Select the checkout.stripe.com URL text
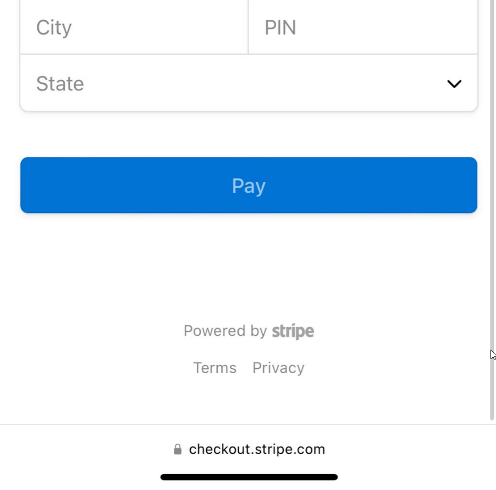 click(x=257, y=449)
